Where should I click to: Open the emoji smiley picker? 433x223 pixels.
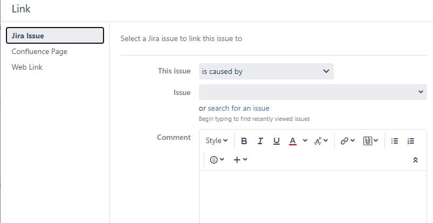click(217, 160)
